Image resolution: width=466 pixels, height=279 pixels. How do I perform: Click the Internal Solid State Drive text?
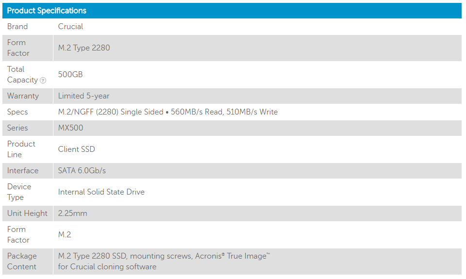tap(101, 192)
